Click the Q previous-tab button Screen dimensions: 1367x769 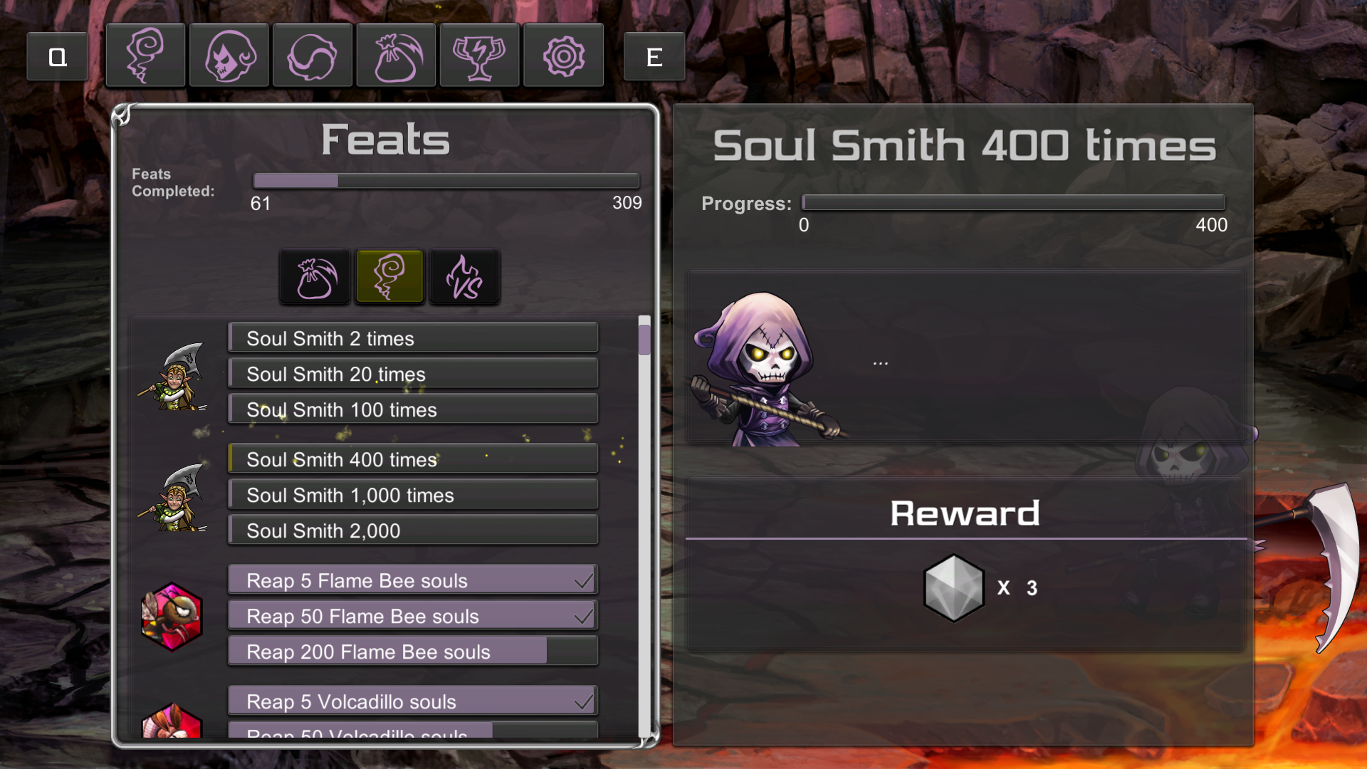click(58, 56)
